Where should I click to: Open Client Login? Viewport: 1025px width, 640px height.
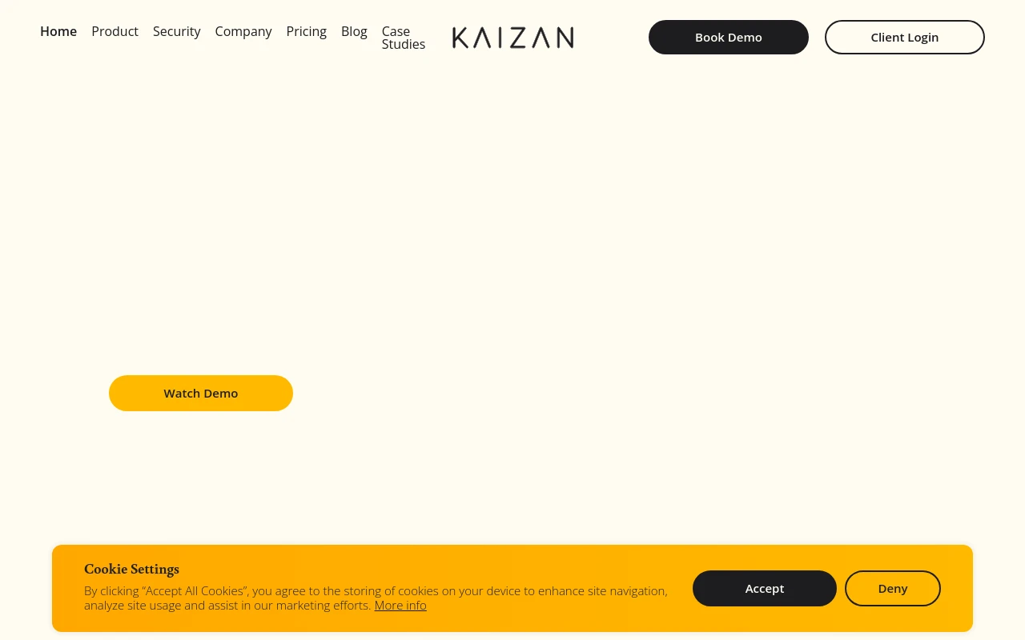pos(905,37)
